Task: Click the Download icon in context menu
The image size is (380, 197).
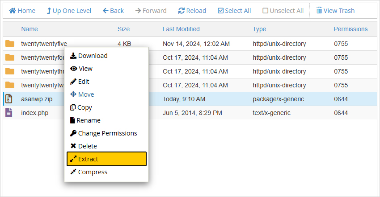Action: tap(73, 56)
